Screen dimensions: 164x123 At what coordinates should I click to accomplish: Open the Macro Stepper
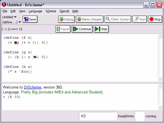click(x=90, y=19)
